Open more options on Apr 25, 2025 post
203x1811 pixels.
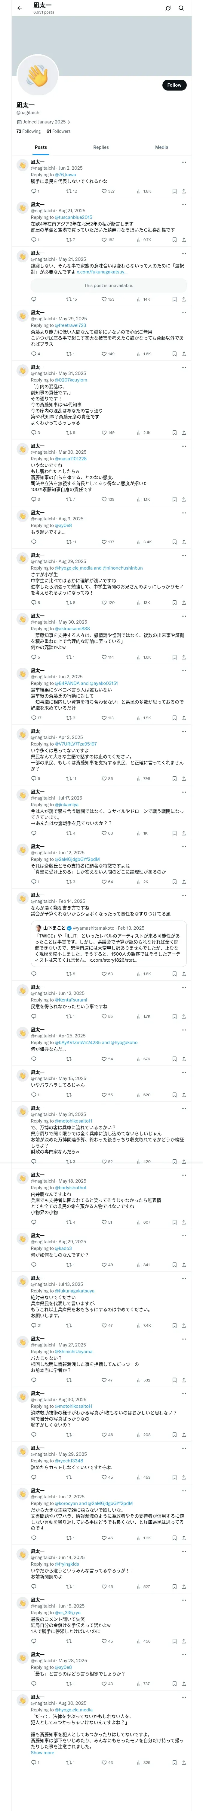tap(184, 1030)
